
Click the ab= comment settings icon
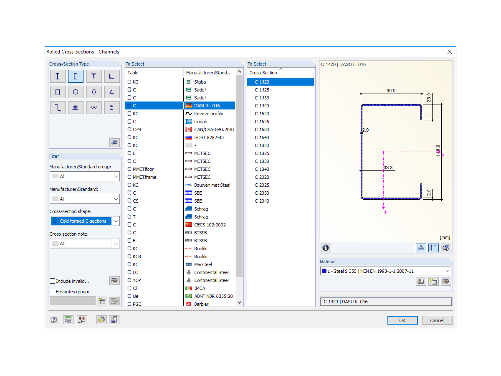coord(82,320)
